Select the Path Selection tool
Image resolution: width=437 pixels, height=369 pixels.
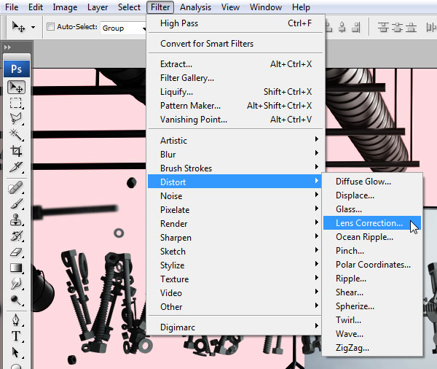point(17,352)
